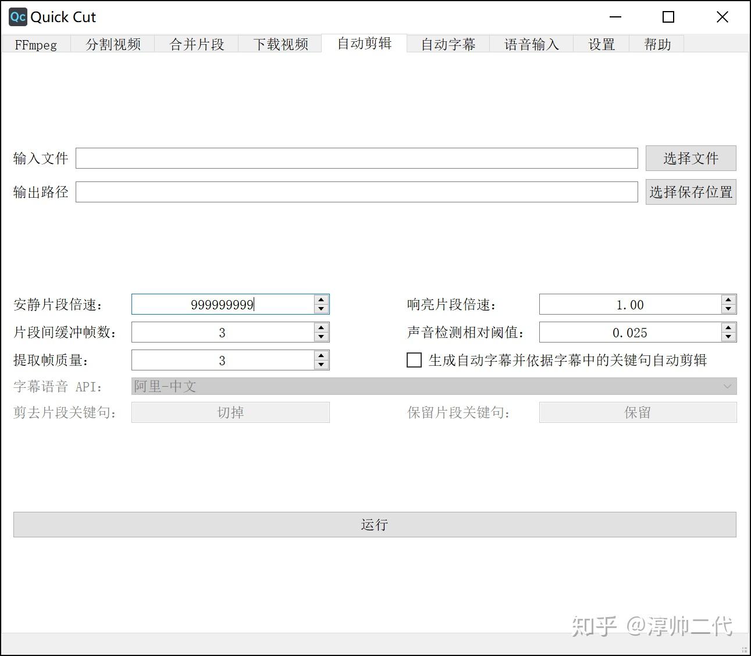Switch to the FFmpeg tab
This screenshot has height=656, width=751.
tap(35, 44)
